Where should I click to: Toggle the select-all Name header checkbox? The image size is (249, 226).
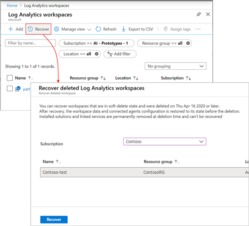tap(10, 78)
